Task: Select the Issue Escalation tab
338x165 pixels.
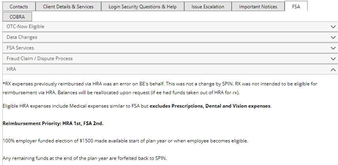Action: (x=208, y=6)
